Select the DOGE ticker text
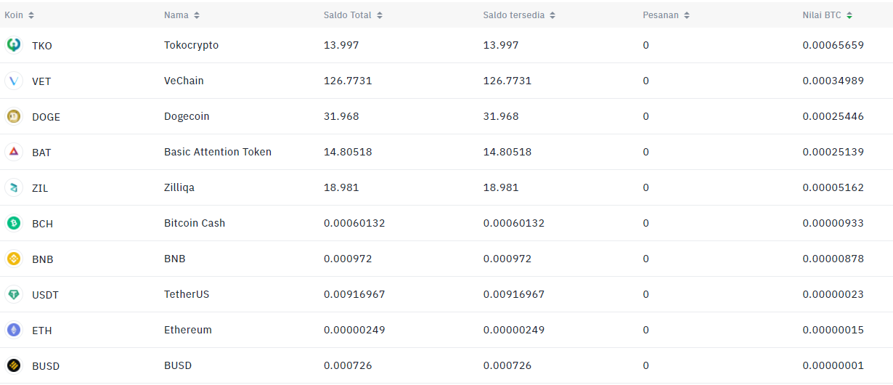 (x=46, y=117)
